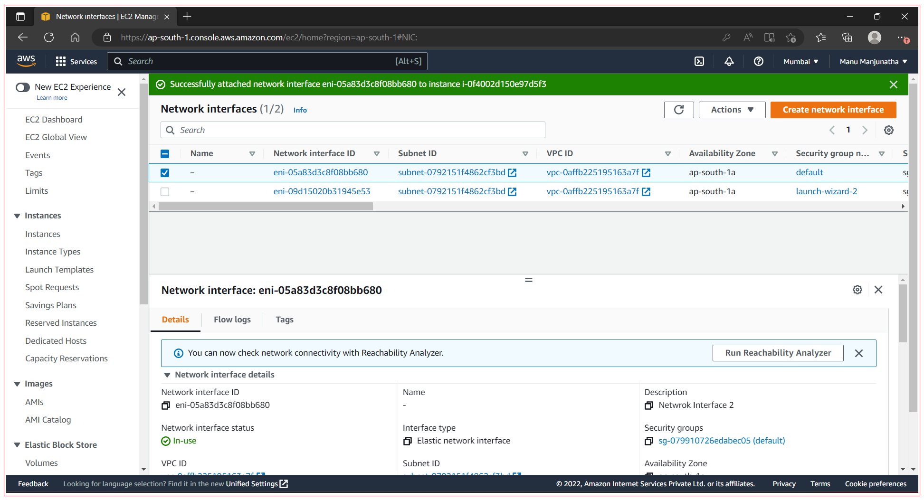Collapse Network interface details section
Image resolution: width=924 pixels, height=500 pixels.
[167, 375]
